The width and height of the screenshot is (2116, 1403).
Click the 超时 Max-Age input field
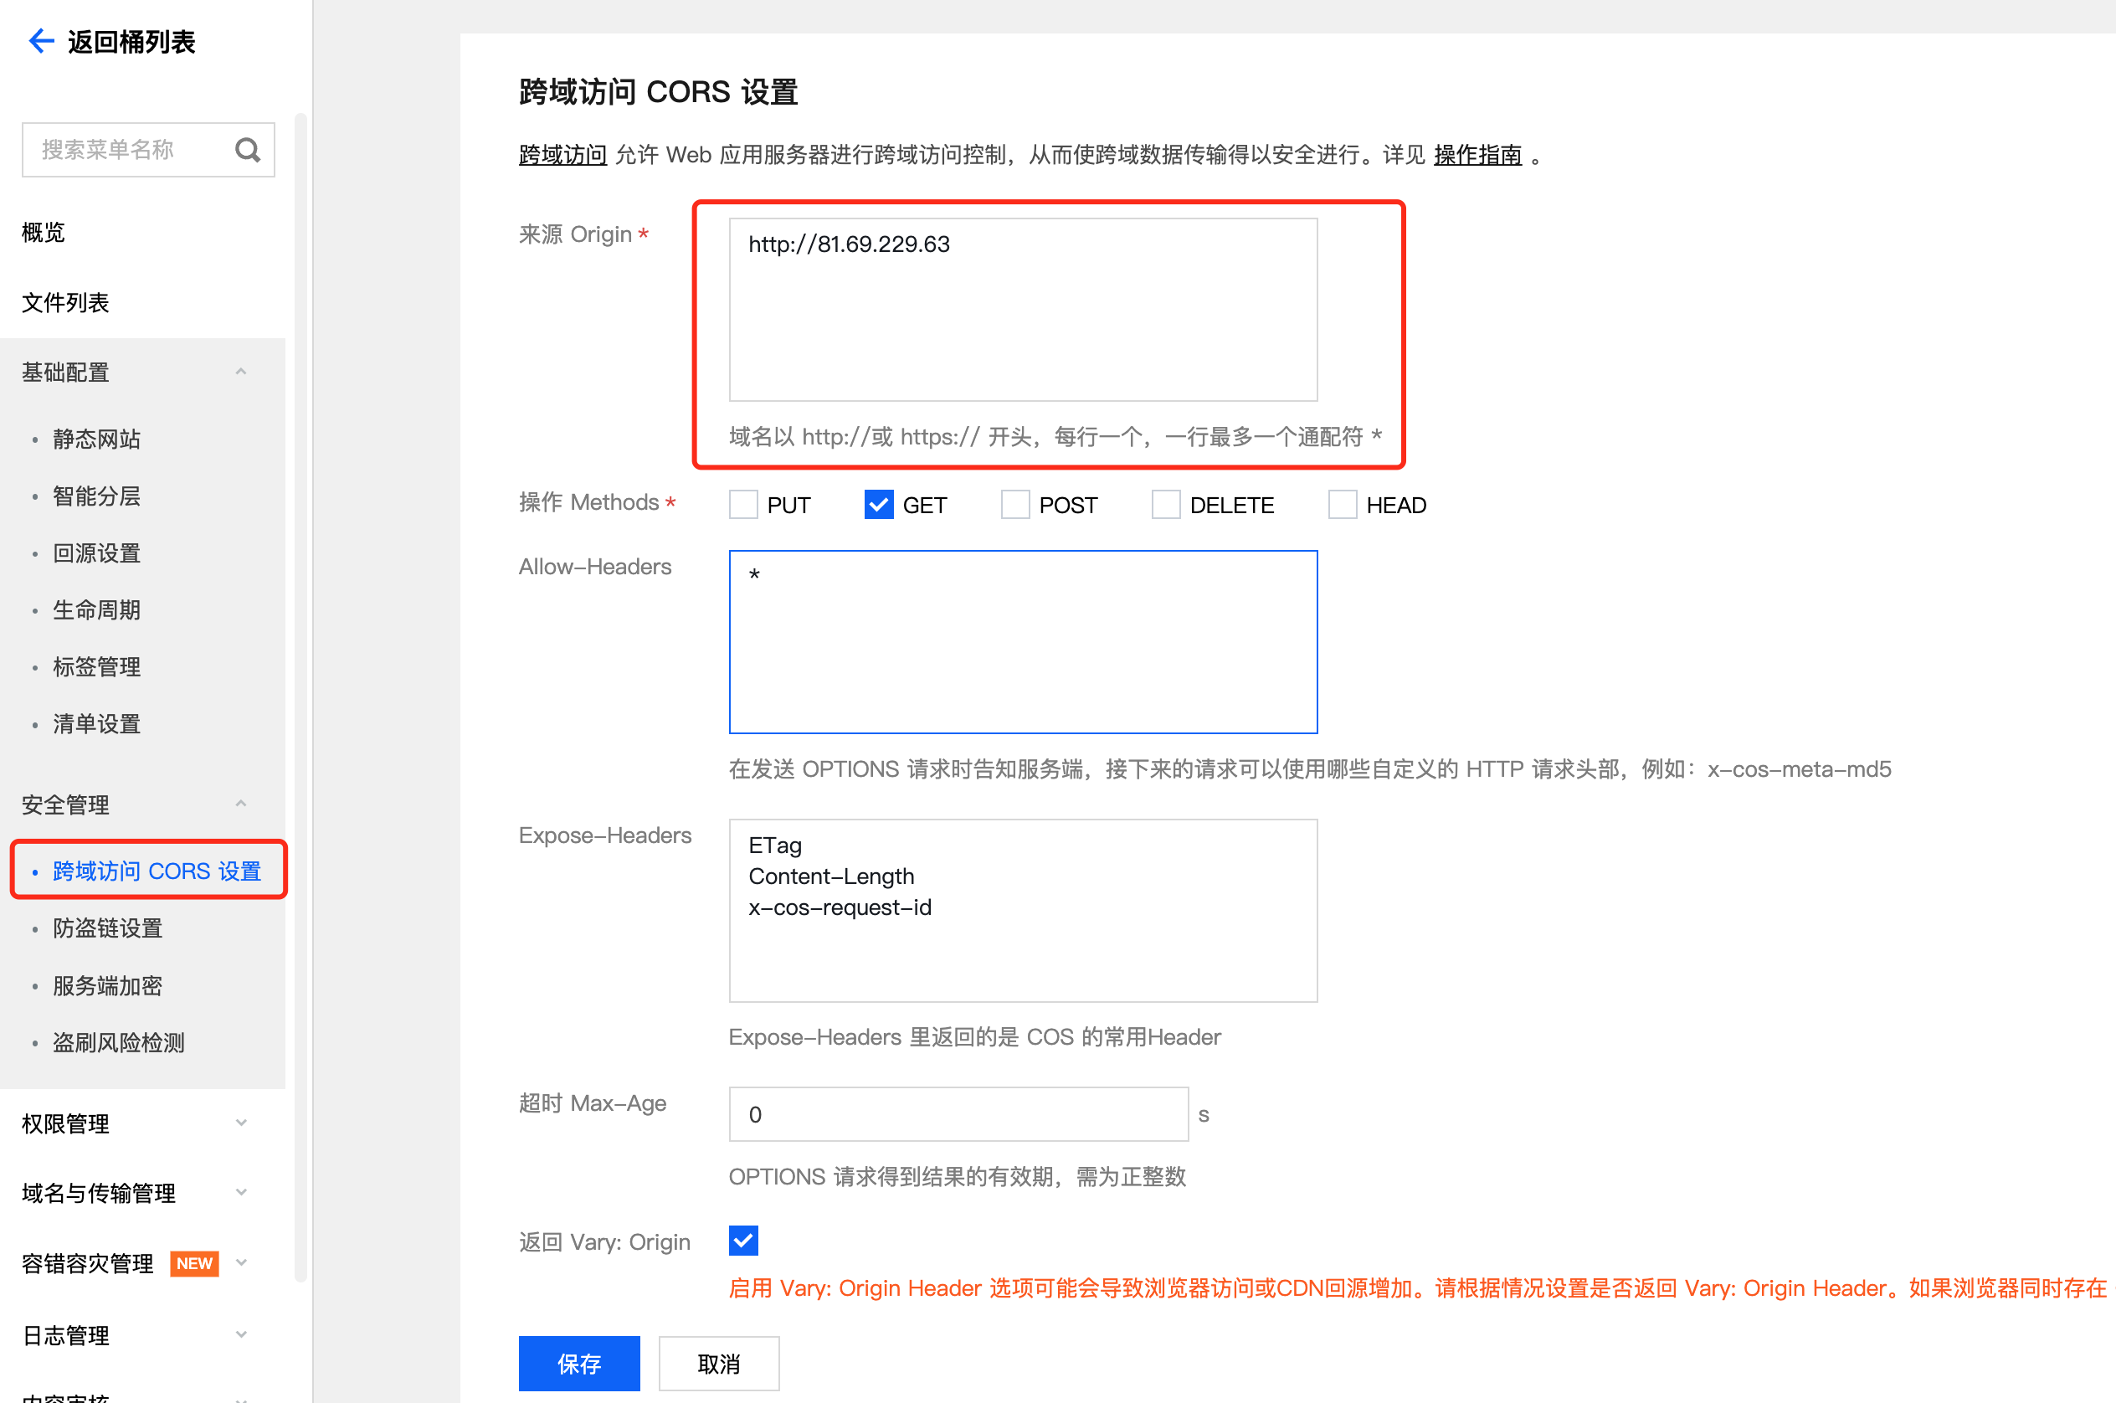coord(958,1114)
